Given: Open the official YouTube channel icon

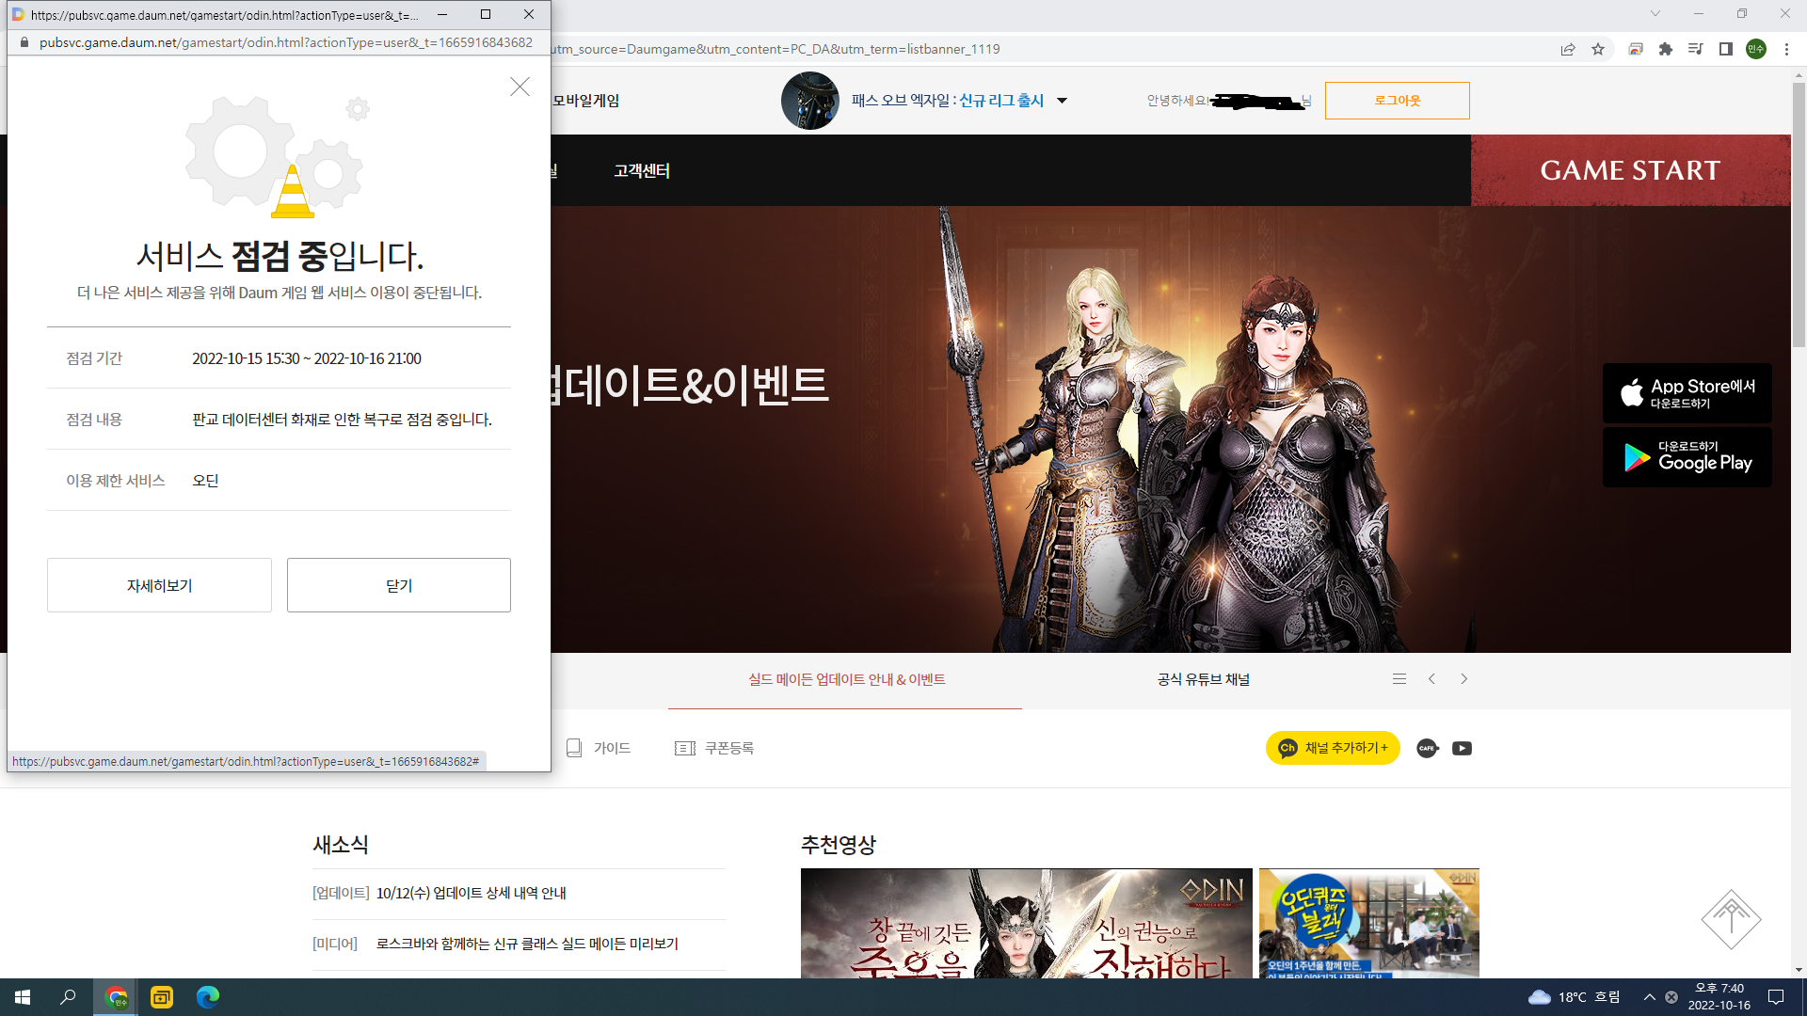Looking at the screenshot, I should coord(1462,748).
